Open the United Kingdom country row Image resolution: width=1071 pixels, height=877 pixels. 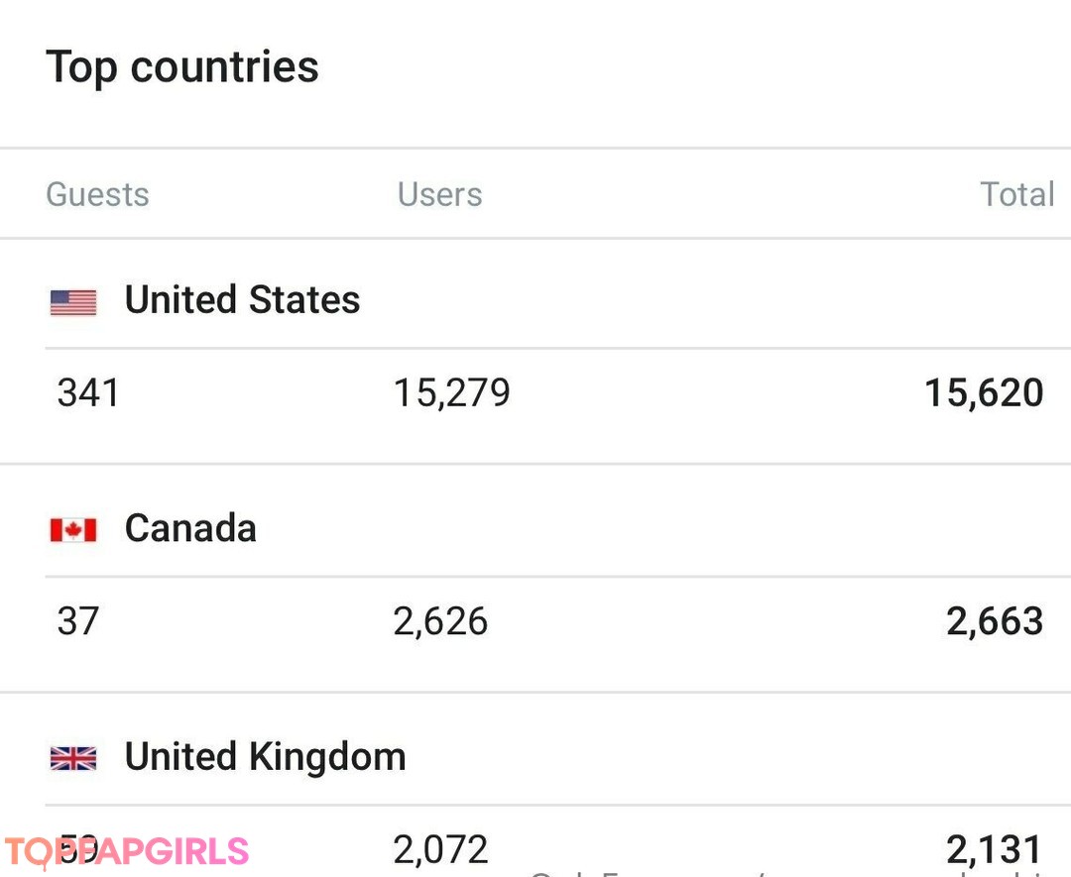coord(265,758)
